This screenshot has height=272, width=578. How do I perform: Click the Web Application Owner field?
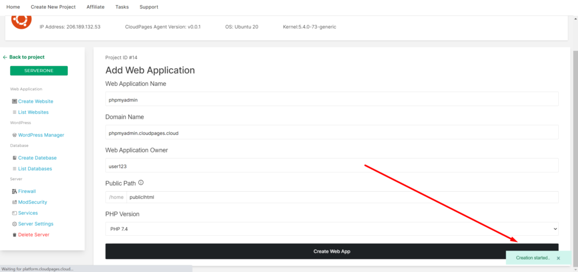(332, 165)
